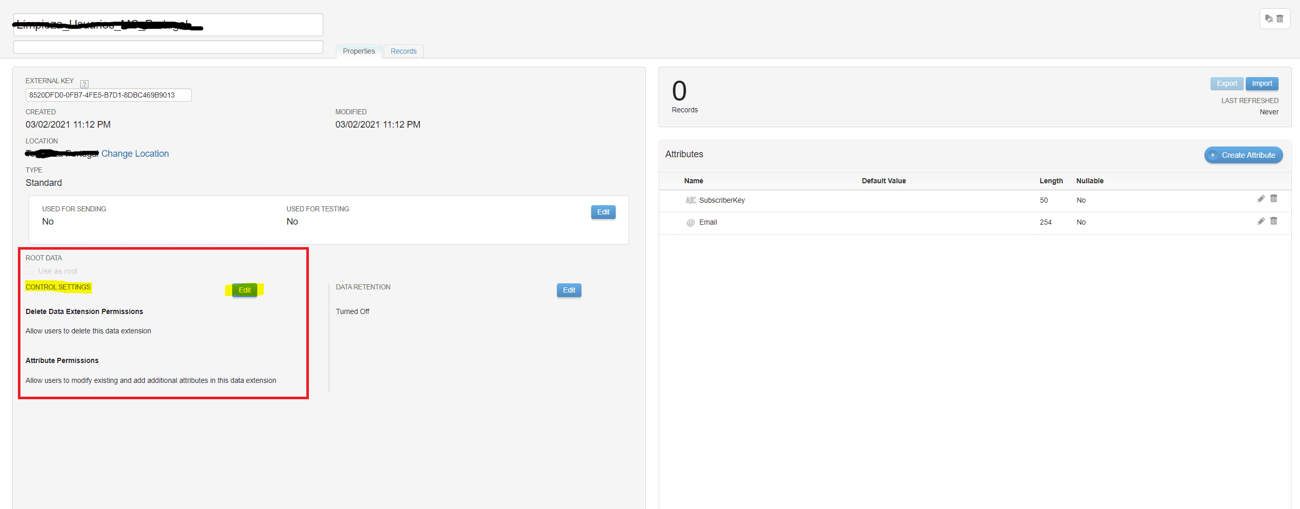1300x509 pixels.
Task: Click the ABC text-type icon beside SubscriberKey
Action: (x=690, y=201)
